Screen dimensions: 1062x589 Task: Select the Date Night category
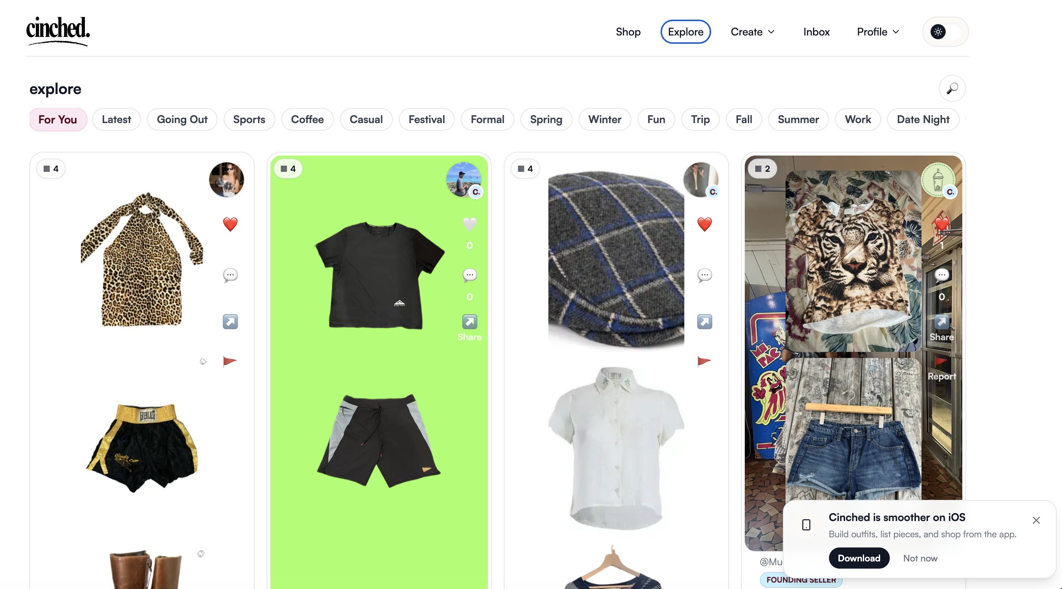point(923,120)
